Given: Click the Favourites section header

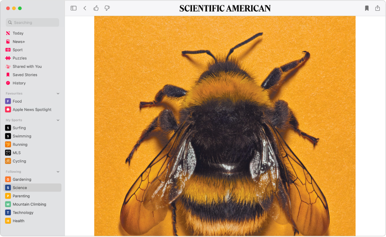Looking at the screenshot, I should (14, 94).
